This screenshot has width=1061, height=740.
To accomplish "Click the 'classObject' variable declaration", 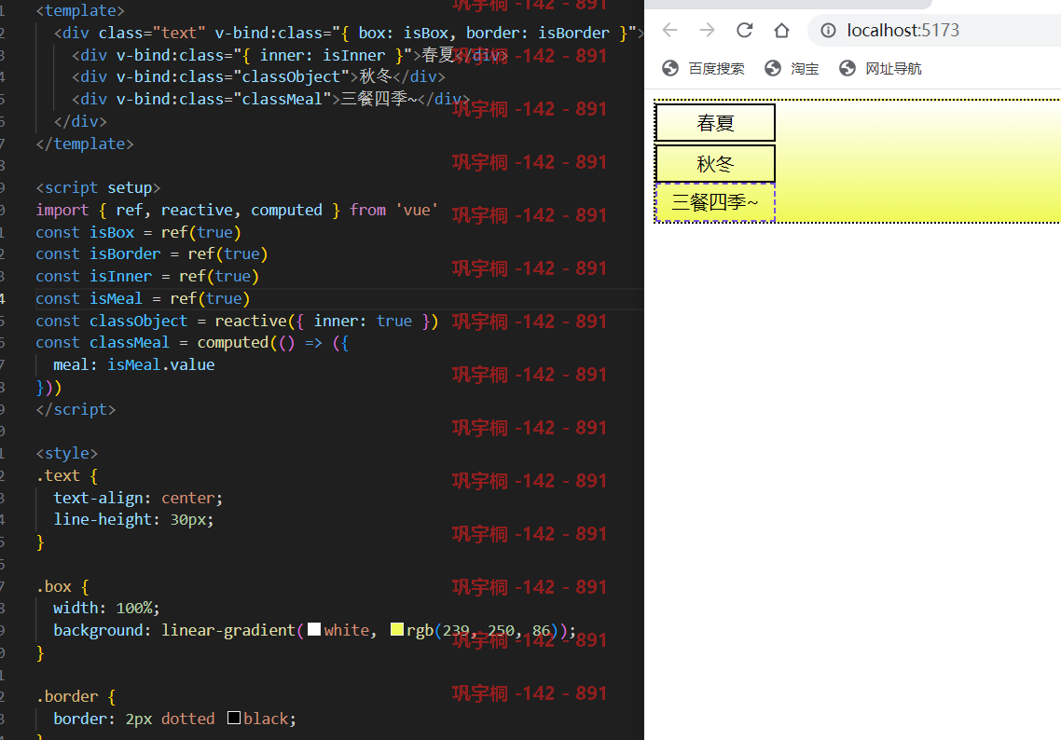I will tap(138, 321).
